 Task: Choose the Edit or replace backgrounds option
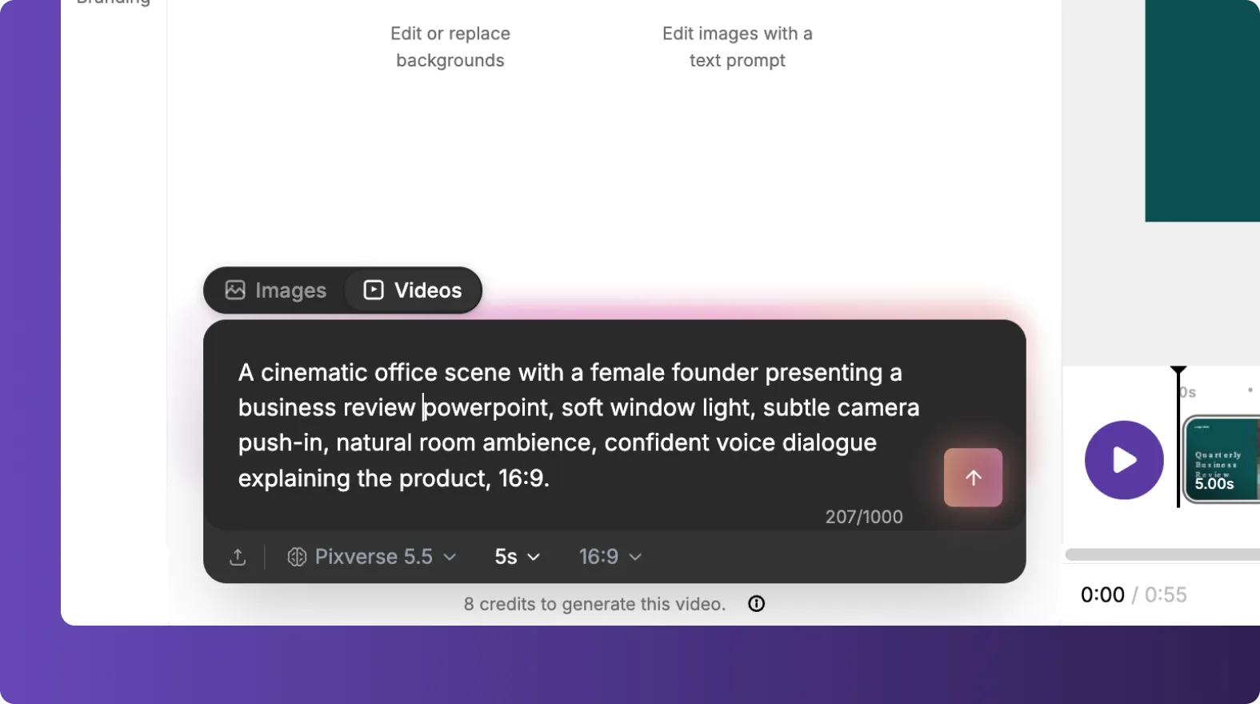450,47
